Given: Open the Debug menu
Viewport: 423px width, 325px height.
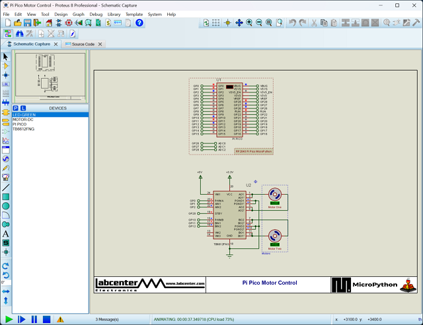Looking at the screenshot, I should coord(96,15).
